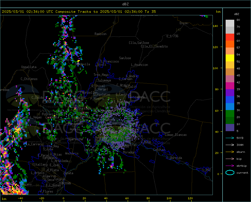The width and height of the screenshot is (251, 202).
Task: Click the SanJose map label
Action: (x=125, y=58)
